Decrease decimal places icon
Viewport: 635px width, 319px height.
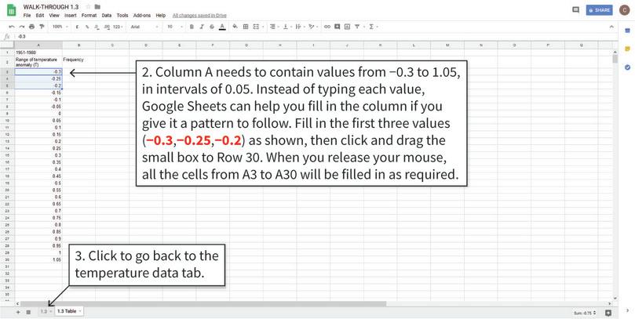(x=97, y=27)
